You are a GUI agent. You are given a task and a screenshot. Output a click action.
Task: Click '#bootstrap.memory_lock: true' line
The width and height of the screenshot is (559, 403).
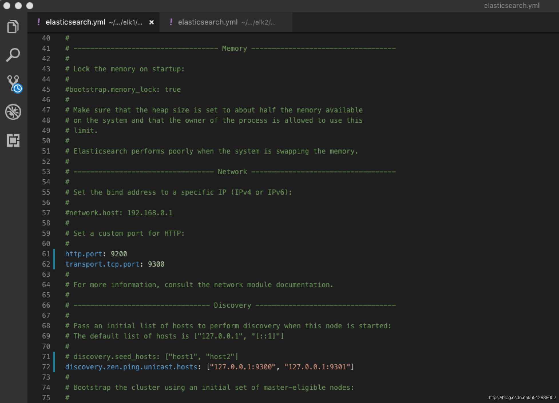point(123,89)
